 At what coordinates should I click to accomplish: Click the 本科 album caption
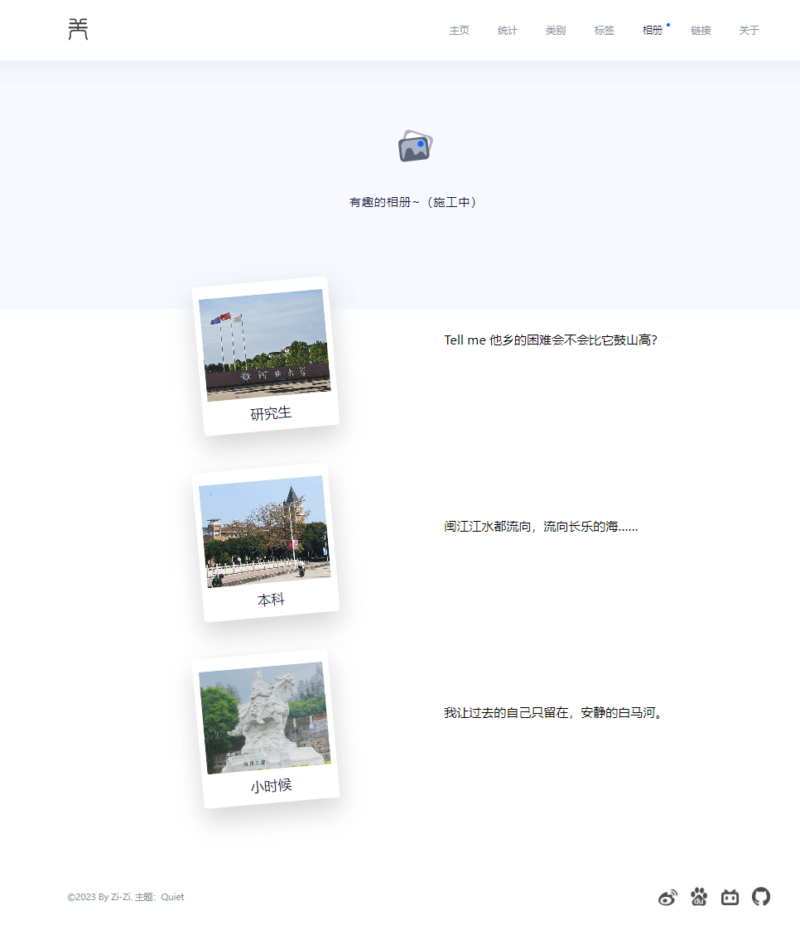click(271, 600)
